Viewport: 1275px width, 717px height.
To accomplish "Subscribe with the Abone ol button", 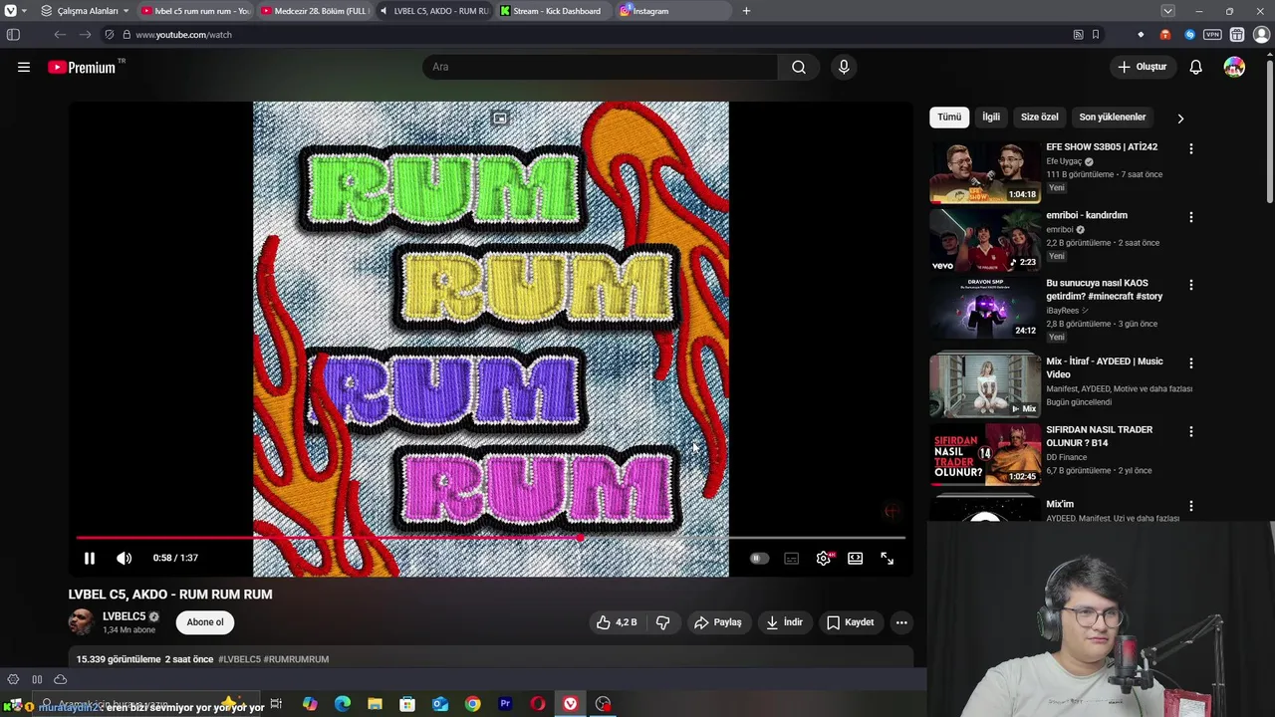I will coord(205,622).
